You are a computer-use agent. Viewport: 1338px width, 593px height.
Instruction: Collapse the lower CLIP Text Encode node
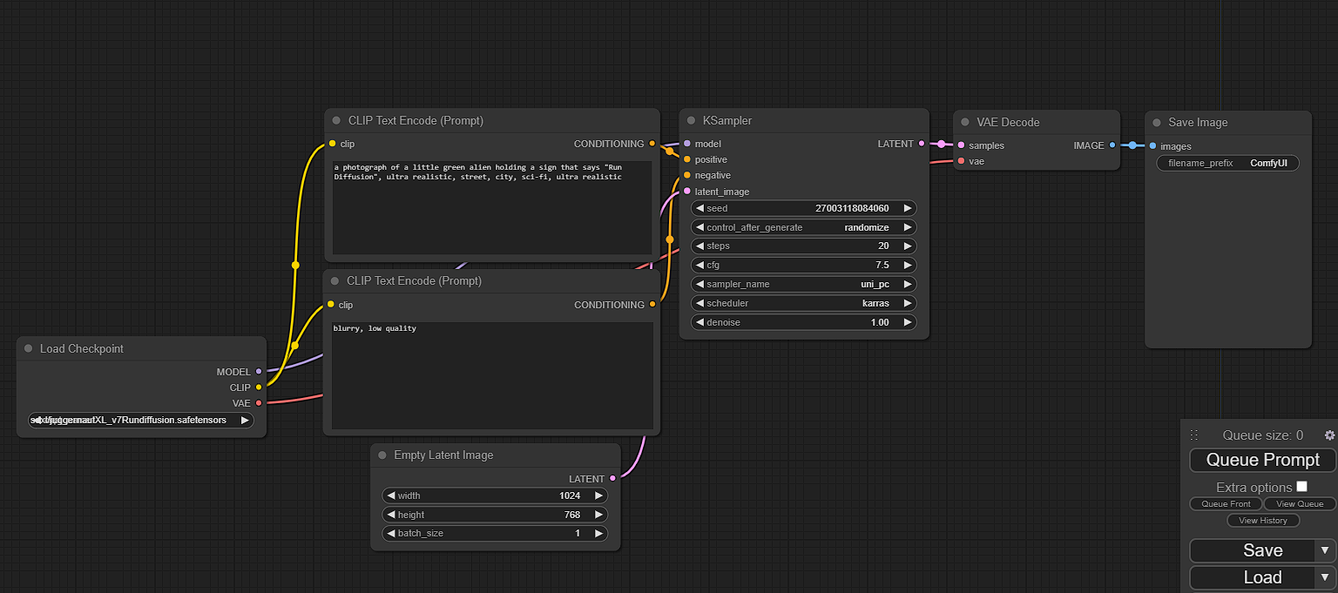pos(336,280)
